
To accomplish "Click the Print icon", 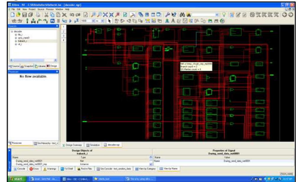I will click(x=38, y=15).
